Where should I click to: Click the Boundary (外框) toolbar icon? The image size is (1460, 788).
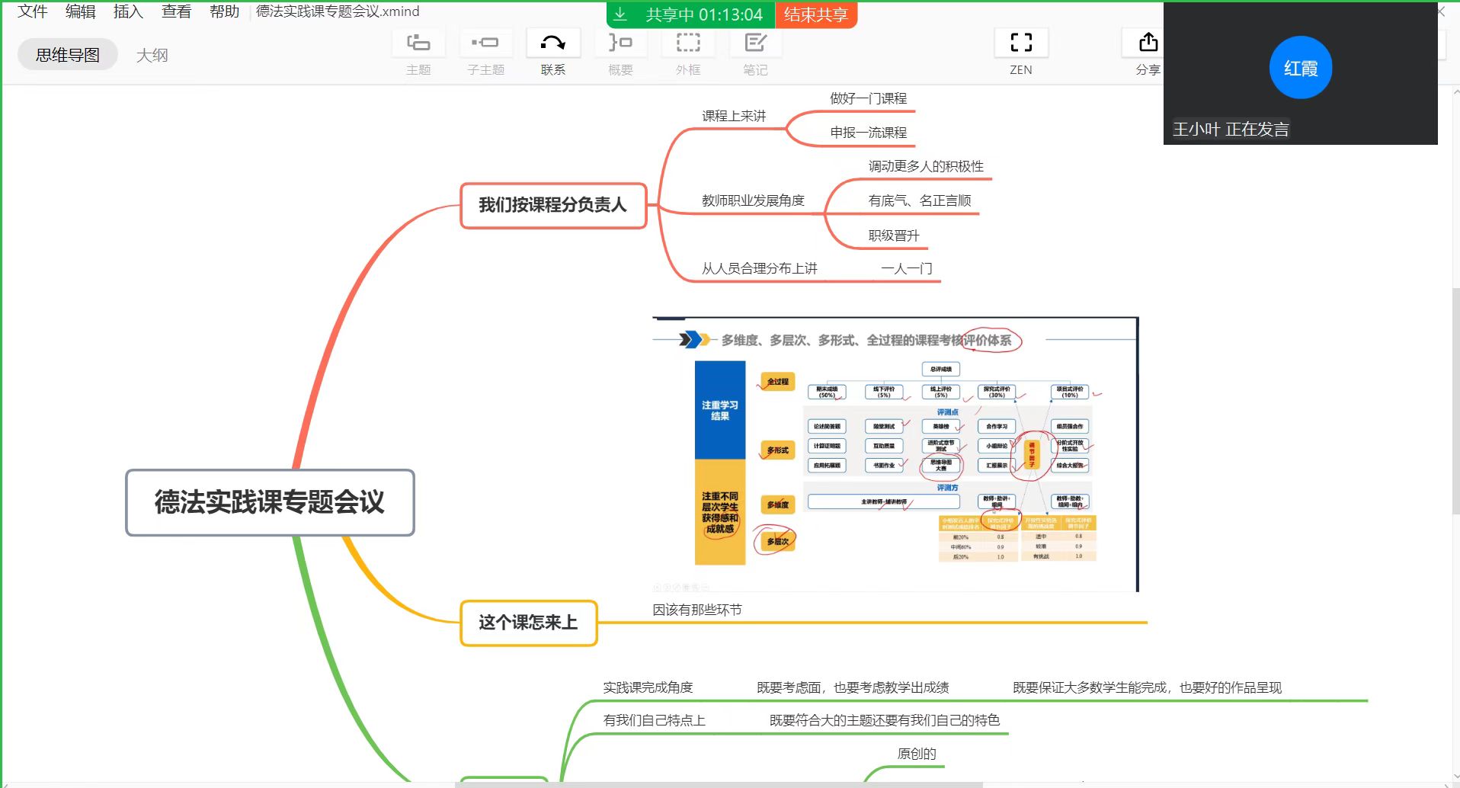coord(688,43)
